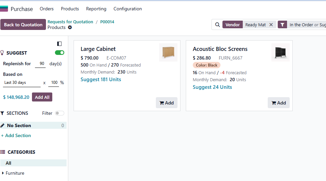This screenshot has width=326, height=181.
Task: Remove the Ready Mat vendor filter
Action: click(x=271, y=25)
